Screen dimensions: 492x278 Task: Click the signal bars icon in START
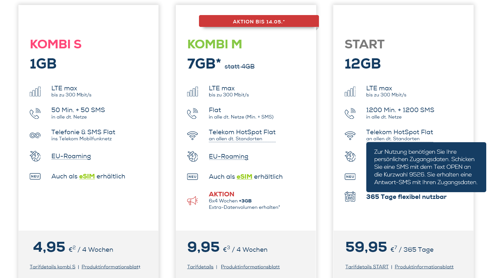pyautogui.click(x=350, y=92)
